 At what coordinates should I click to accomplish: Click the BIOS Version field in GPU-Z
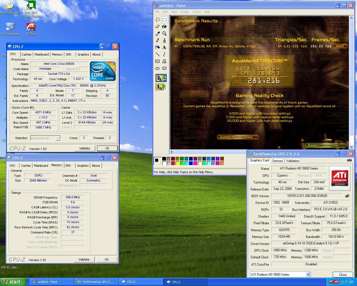pyautogui.click(x=307, y=196)
